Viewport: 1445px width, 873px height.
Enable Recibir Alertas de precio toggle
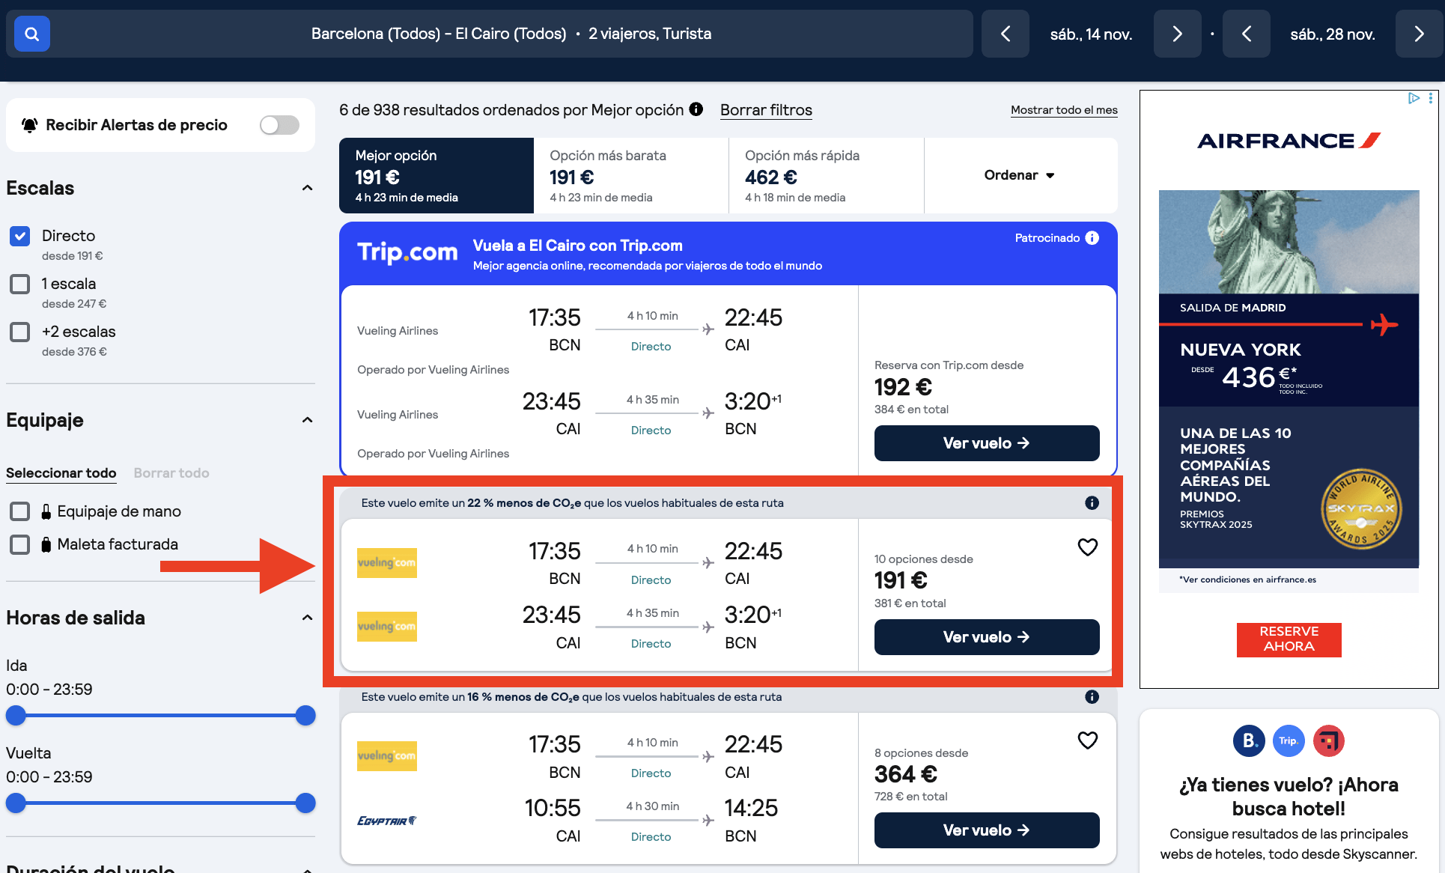pos(279,125)
